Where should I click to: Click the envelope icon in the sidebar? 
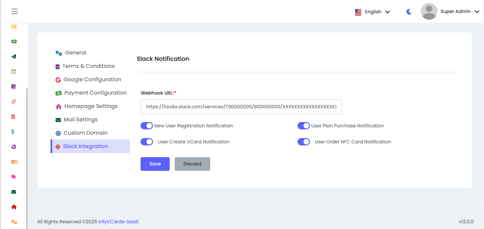(x=14, y=192)
